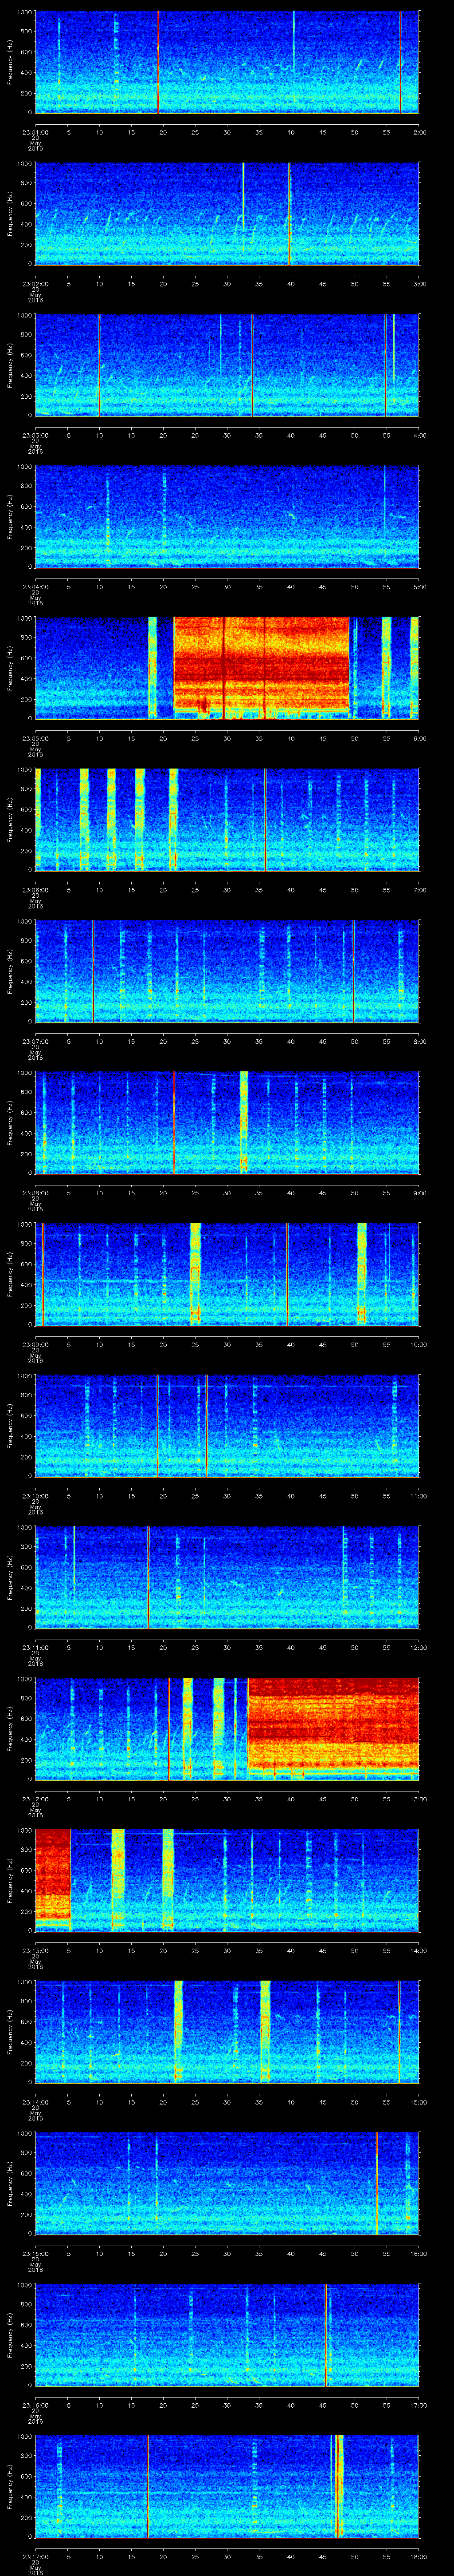454x2576 pixels.
Task: Click the 13:00 end-time label under the 23:12:00 spectrogram
Action: tap(418, 1799)
